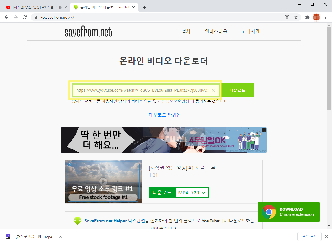The image size is (332, 245).
Task: Click the DOWNLOAD Chrome extension button
Action: coord(289,212)
